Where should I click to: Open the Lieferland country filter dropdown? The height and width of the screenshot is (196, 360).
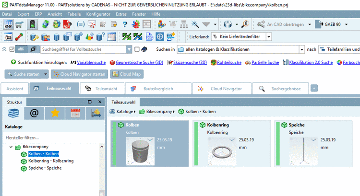(269, 37)
